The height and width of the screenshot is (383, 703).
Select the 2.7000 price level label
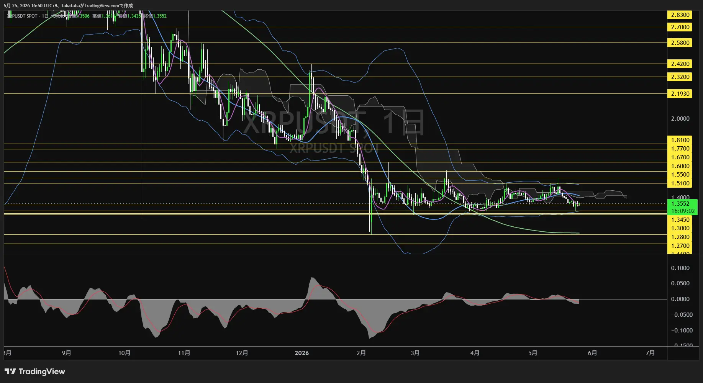click(x=680, y=27)
